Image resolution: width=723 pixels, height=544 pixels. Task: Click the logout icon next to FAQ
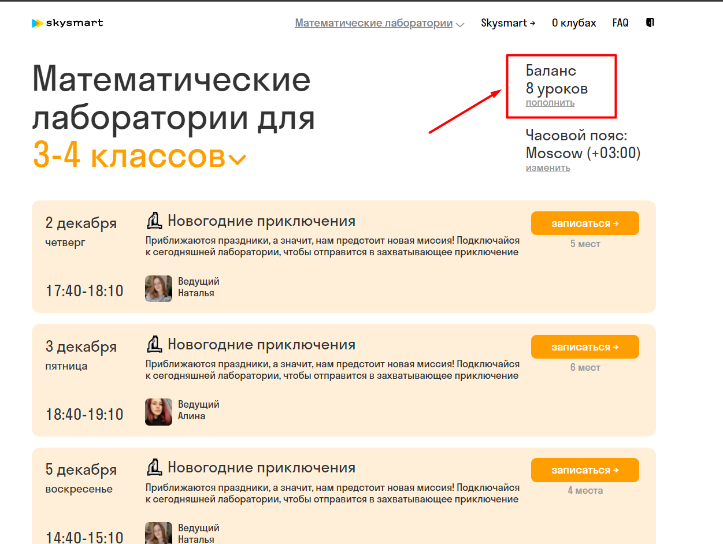650,23
